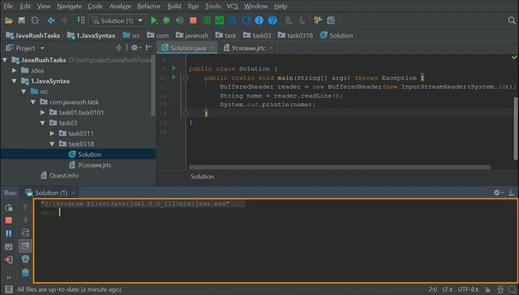The image size is (519, 295).
Task: Open the Analyze menu
Action: pos(120,6)
